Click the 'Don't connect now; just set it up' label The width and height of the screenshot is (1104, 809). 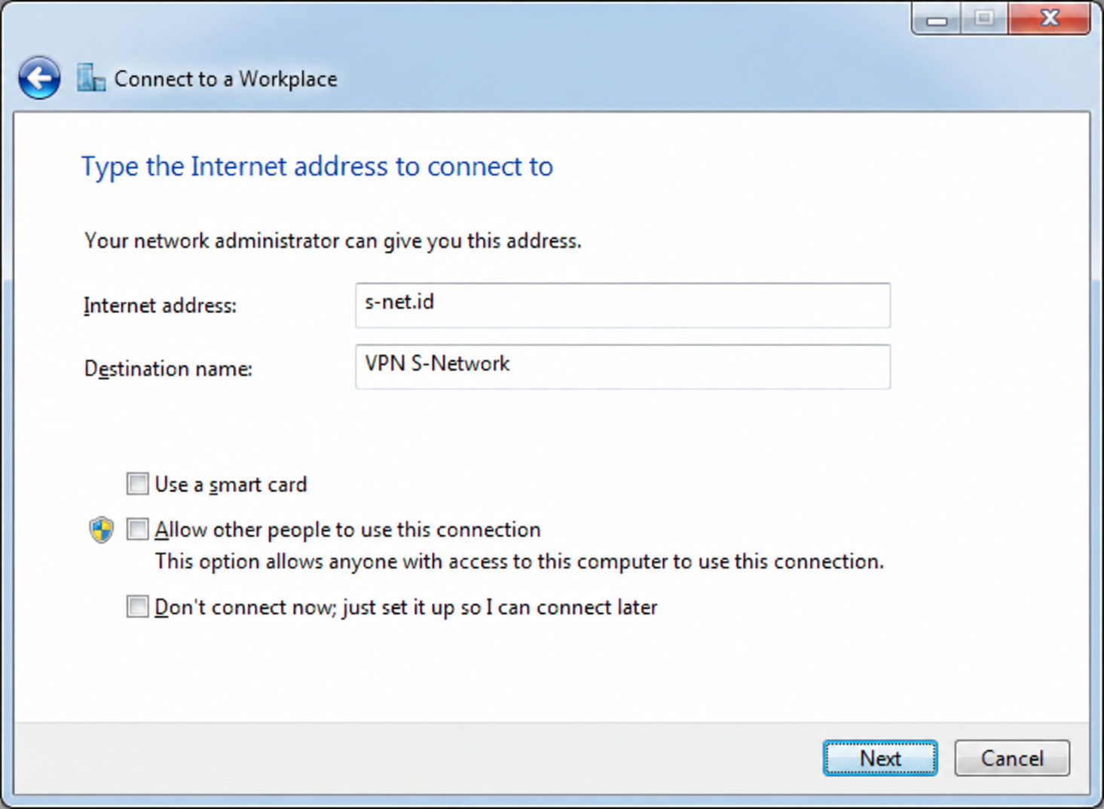[406, 607]
